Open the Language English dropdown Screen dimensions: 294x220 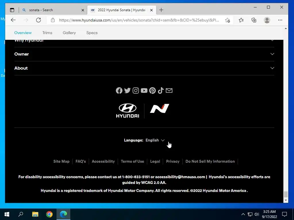[x=155, y=140]
